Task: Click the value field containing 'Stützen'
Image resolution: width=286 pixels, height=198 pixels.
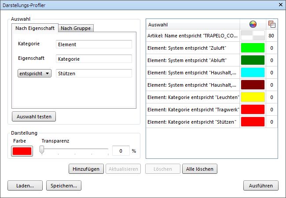Action: point(94,73)
